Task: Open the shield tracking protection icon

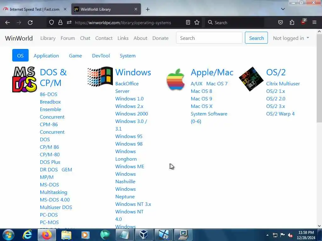Action: point(52,23)
